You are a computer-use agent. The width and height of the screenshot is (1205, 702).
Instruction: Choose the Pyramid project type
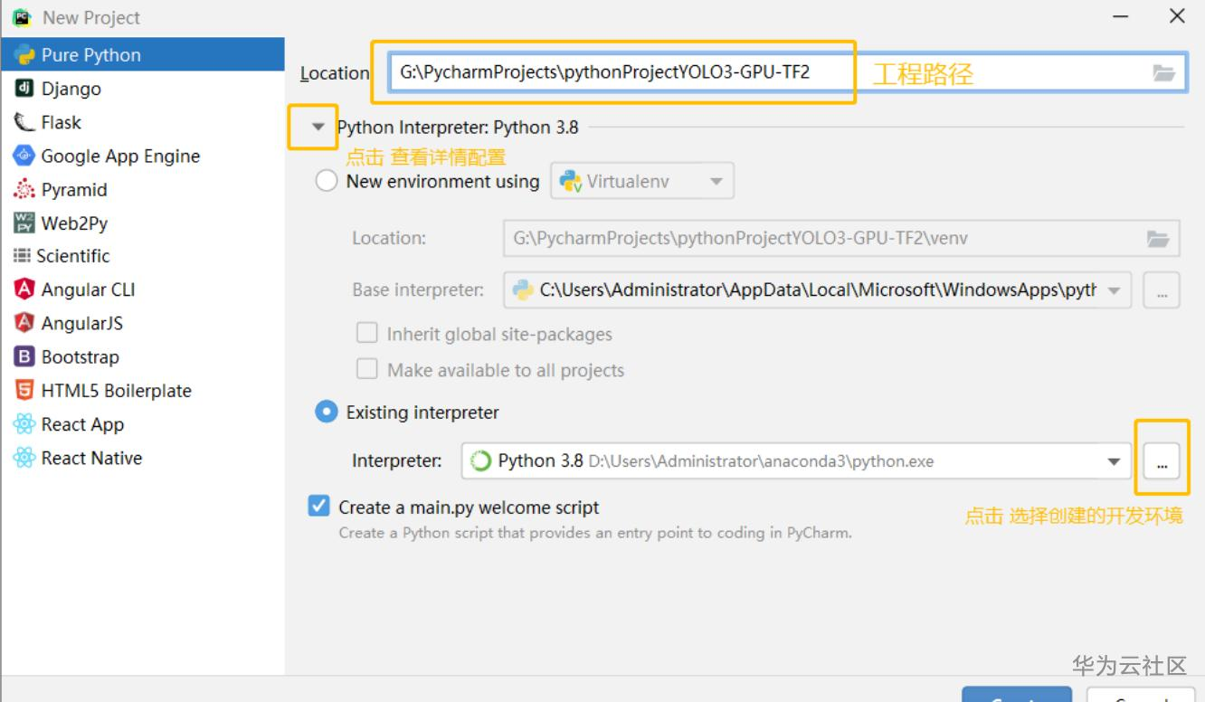pyautogui.click(x=143, y=190)
